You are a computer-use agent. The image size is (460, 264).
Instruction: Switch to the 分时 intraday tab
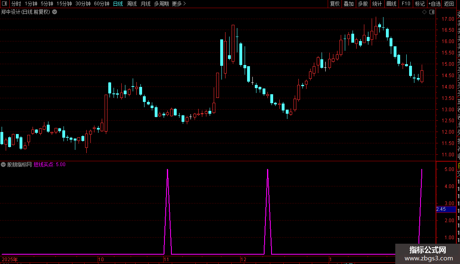(x=16, y=4)
